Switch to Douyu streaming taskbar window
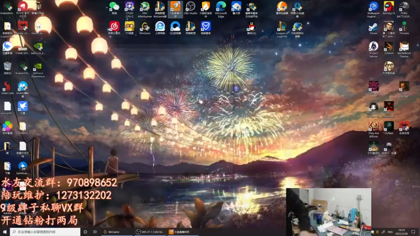The width and height of the screenshot is (420, 236). 183,232
